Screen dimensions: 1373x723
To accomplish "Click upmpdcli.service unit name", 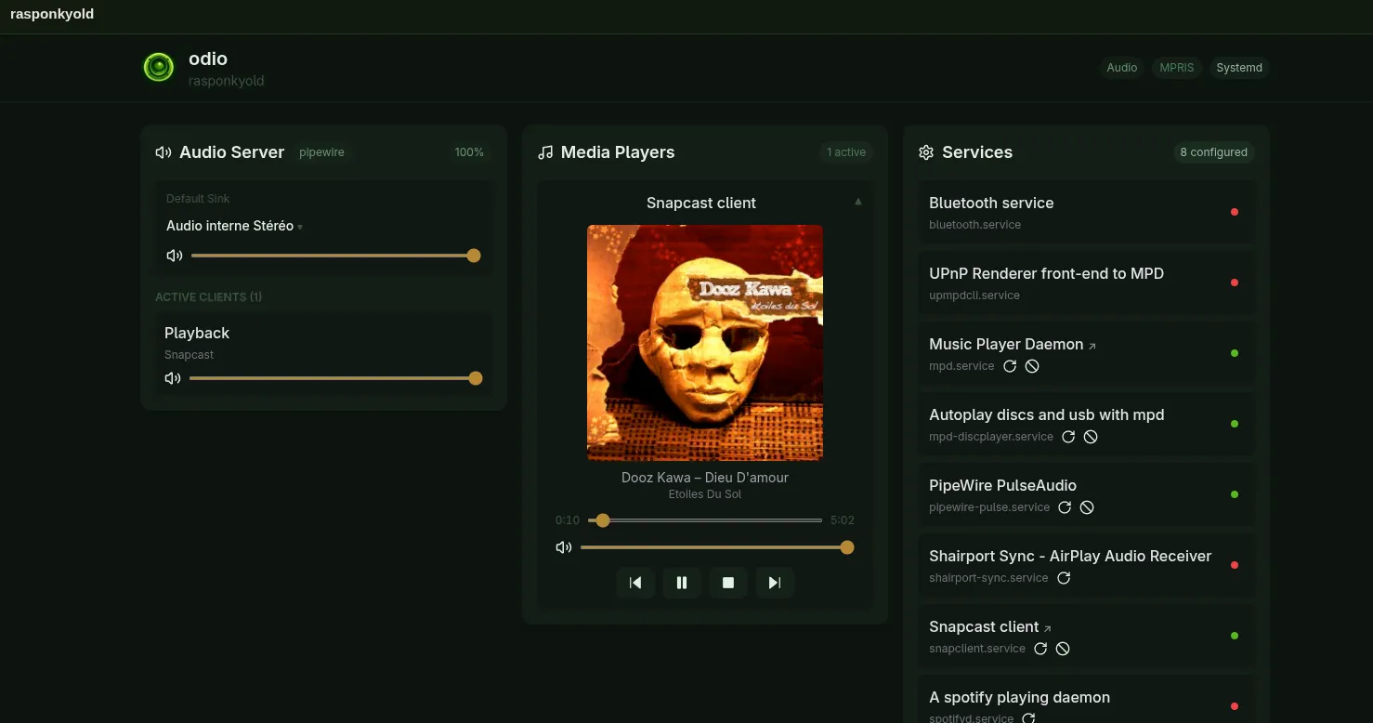I will 974,296.
